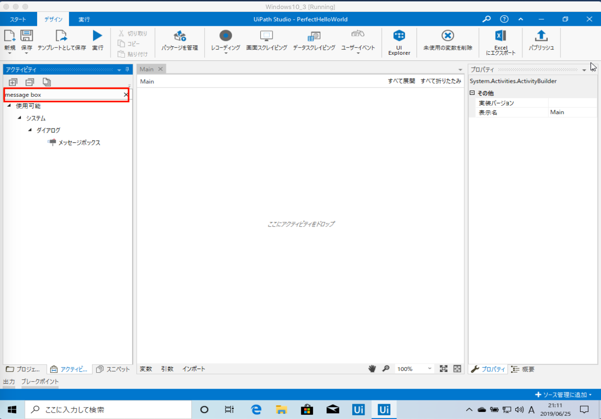Screen dimensions: 601x419
Task: Expand all activities tree icon
Action: coord(13,82)
